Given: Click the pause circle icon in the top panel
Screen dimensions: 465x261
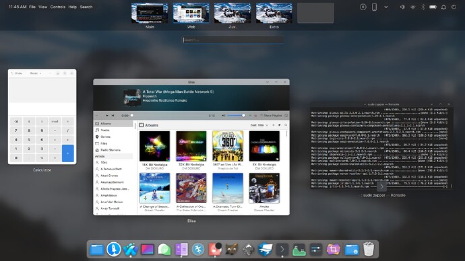Looking at the screenshot, I should [363, 7].
